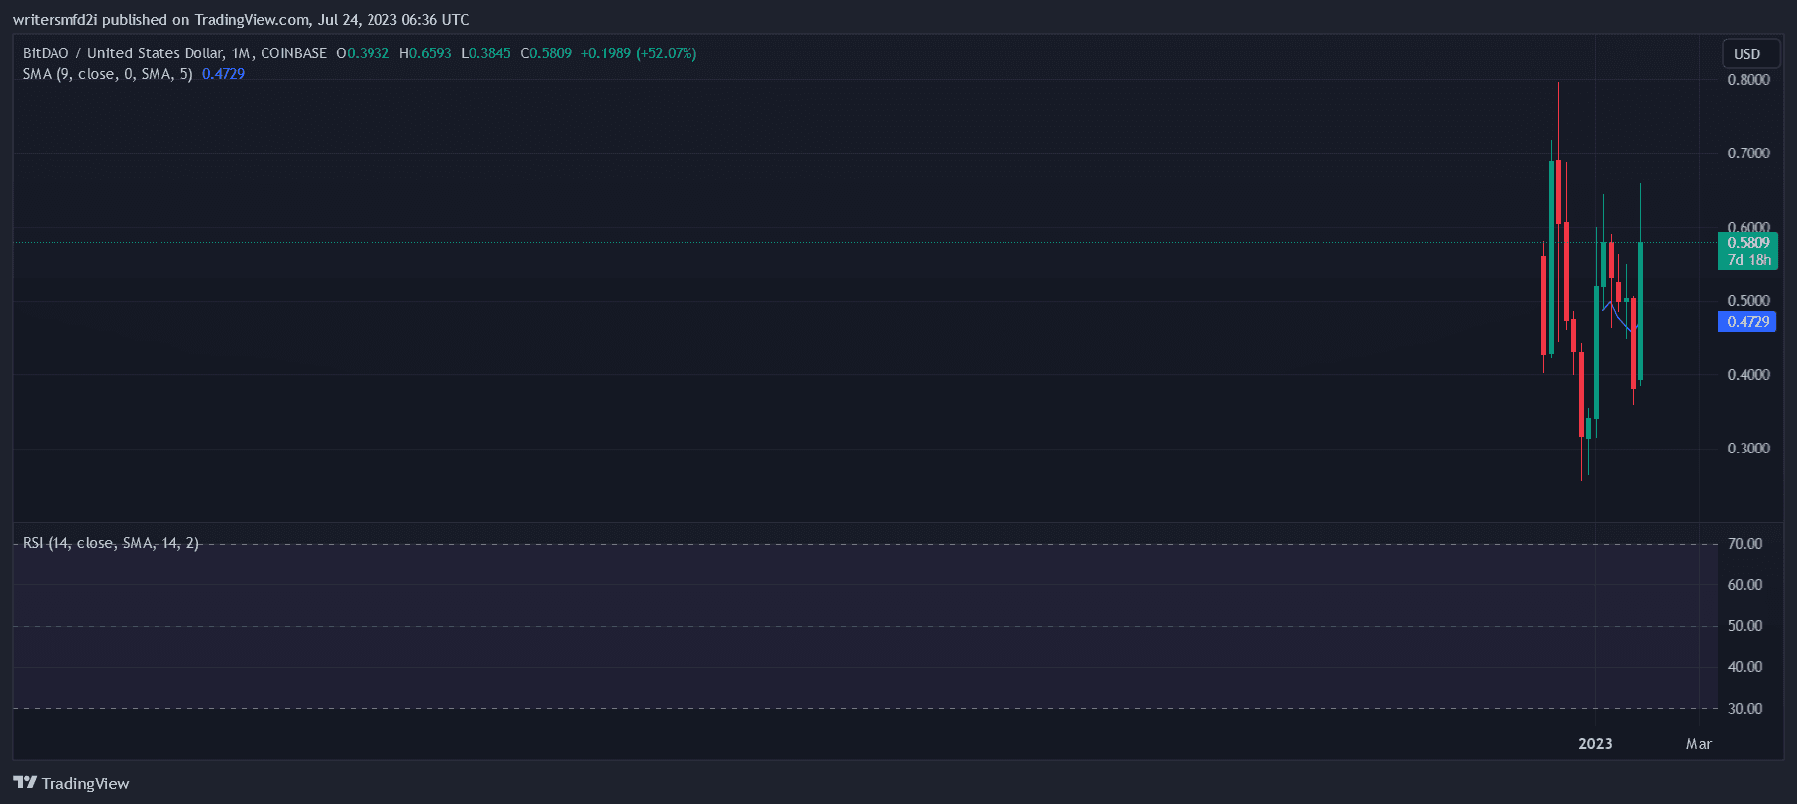Click the Mar label on time axis
This screenshot has width=1797, height=804.
(x=1698, y=744)
